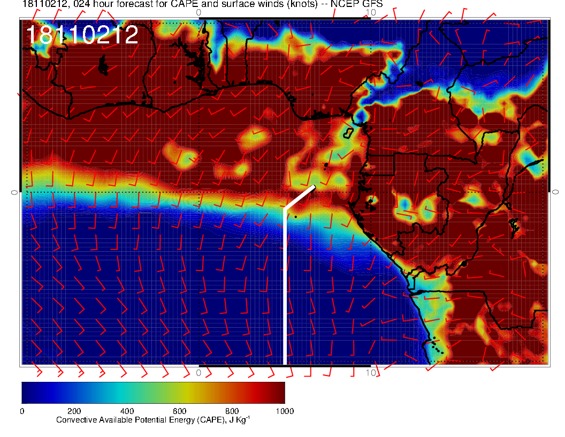Click the bottom axis longitude label 0
565x437 pixels.
coord(198,373)
